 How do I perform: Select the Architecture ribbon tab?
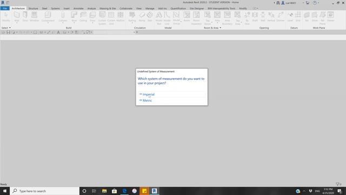pos(18,9)
